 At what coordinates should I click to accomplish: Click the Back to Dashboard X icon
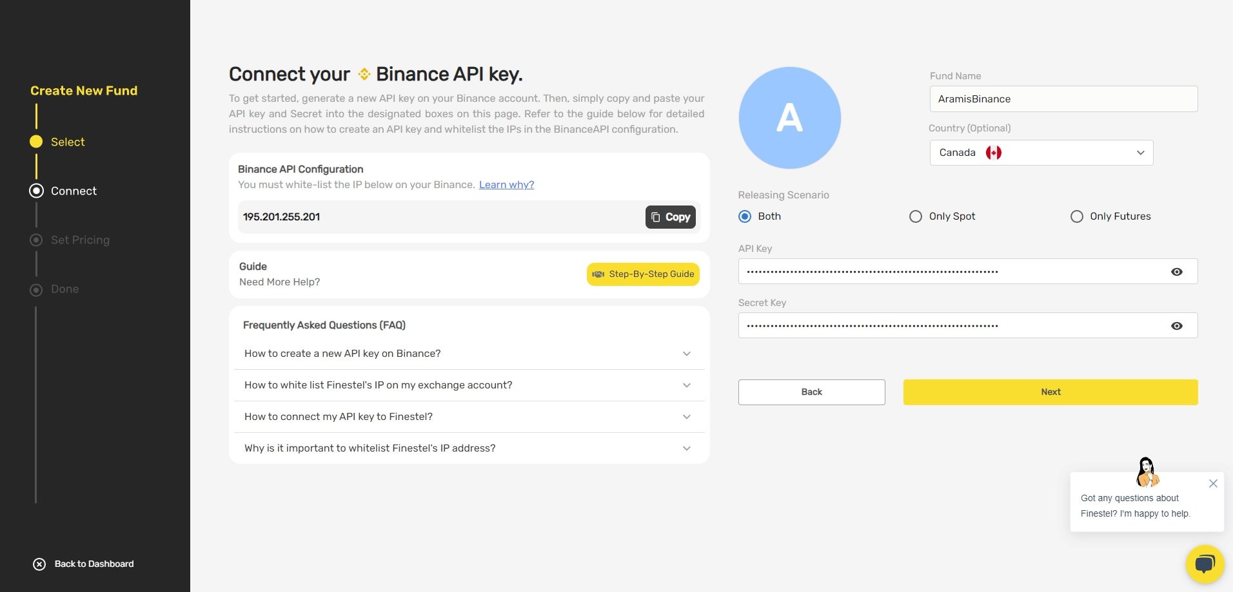point(39,564)
